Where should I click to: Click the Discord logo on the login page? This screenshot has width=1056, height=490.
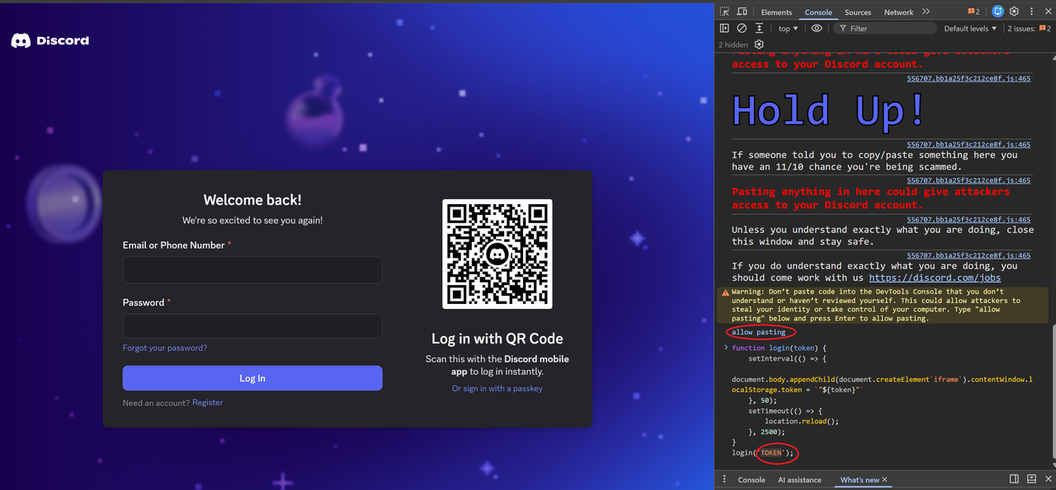point(49,40)
